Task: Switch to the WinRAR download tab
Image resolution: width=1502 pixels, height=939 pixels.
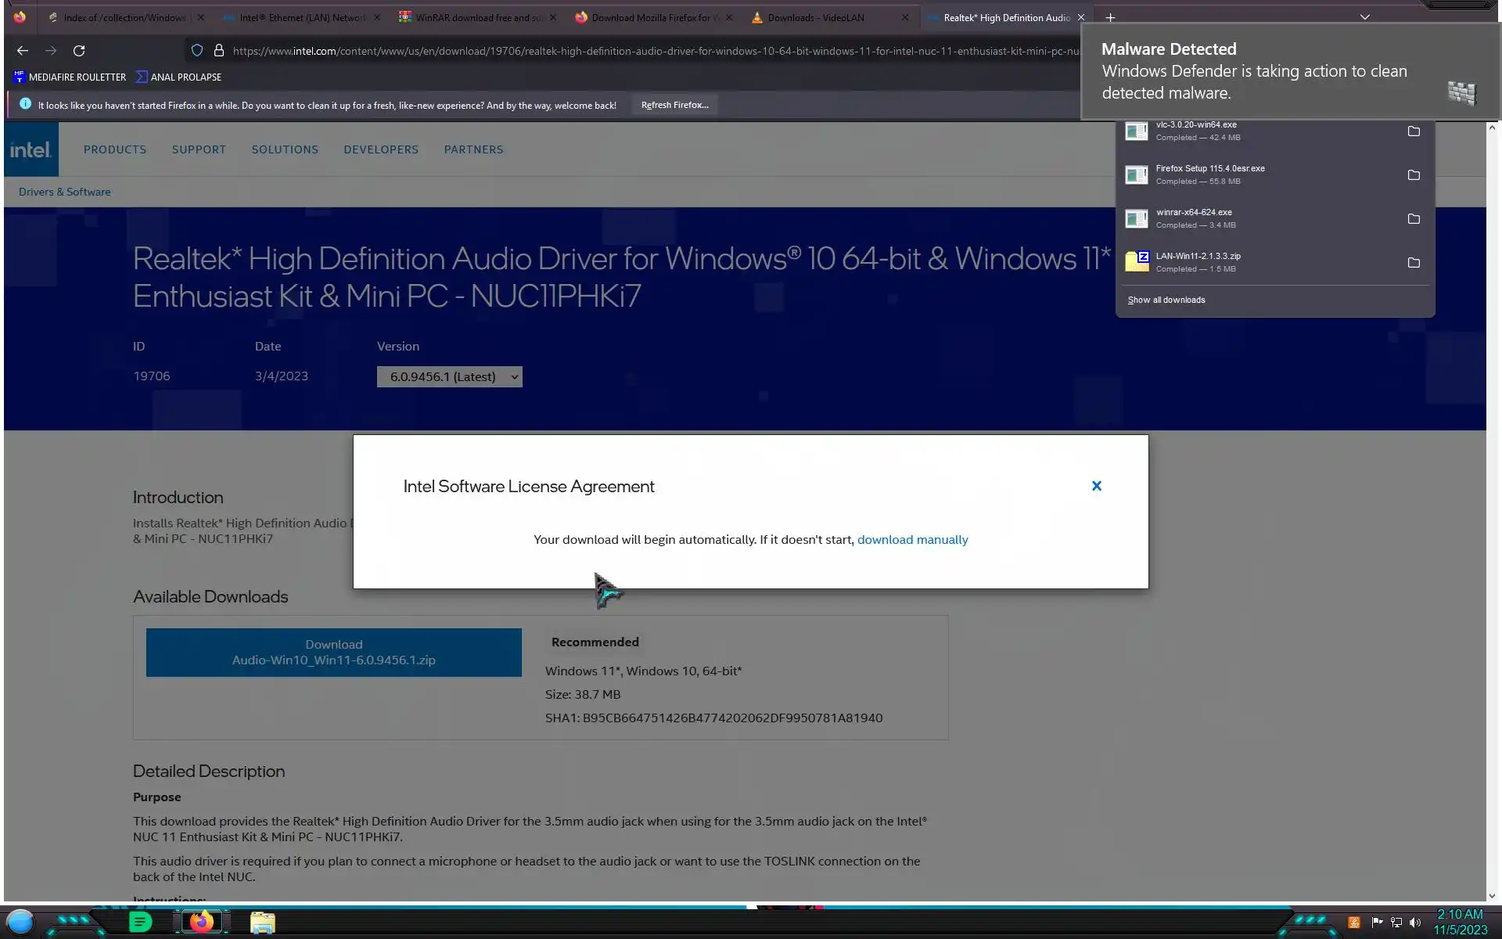Action: 477,17
